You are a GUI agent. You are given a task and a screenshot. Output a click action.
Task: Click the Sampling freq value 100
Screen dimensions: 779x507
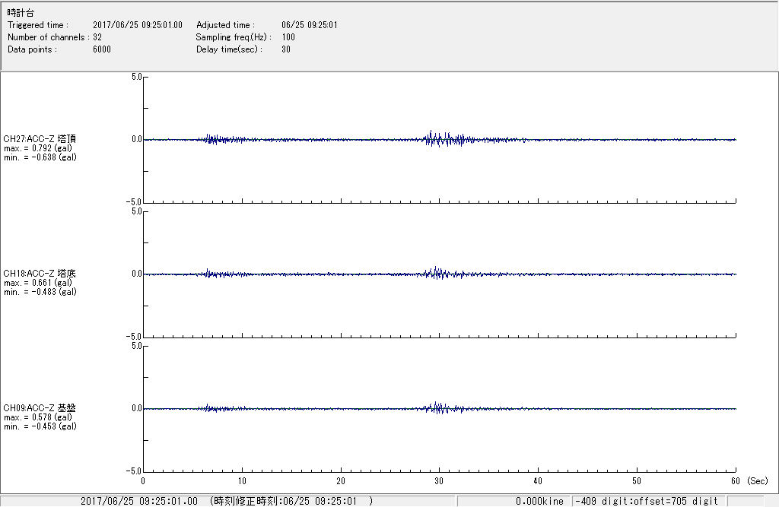(x=288, y=37)
